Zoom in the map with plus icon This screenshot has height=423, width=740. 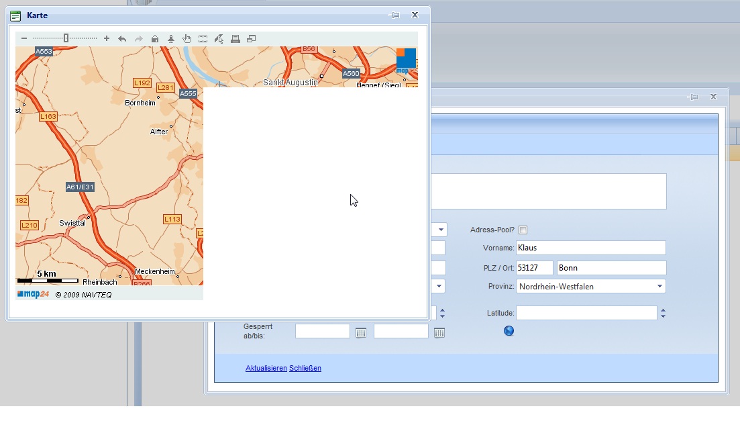(107, 39)
